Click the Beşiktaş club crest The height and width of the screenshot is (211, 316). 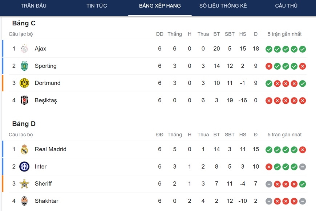[x=24, y=100]
